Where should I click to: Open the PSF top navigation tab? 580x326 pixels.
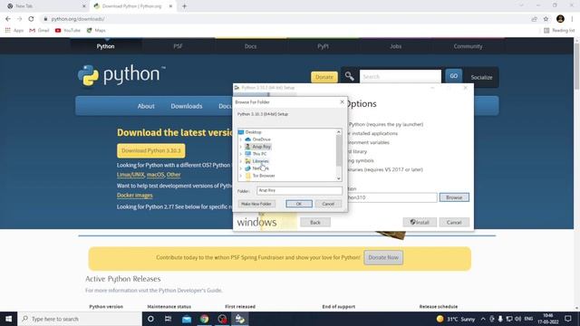click(x=178, y=46)
